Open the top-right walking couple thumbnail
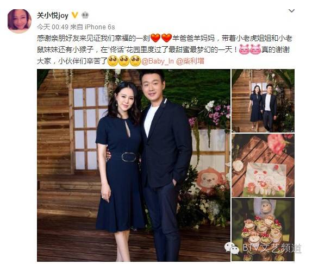Image resolution: width=312 pixels, height=264 pixels. (x=263, y=100)
